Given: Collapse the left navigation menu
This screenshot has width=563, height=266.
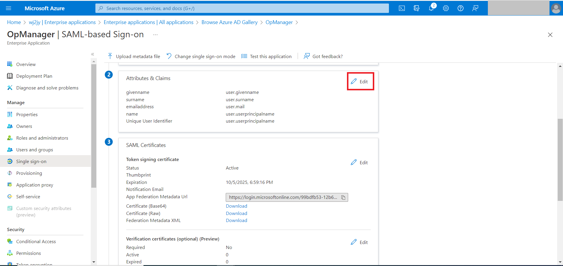Looking at the screenshot, I should (92, 54).
